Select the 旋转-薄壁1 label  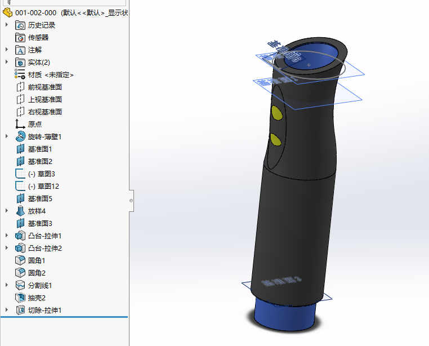pyautogui.click(x=44, y=137)
